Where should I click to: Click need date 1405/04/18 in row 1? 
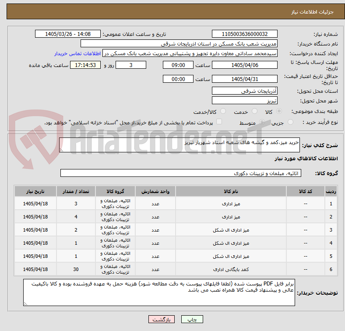coord(35,204)
